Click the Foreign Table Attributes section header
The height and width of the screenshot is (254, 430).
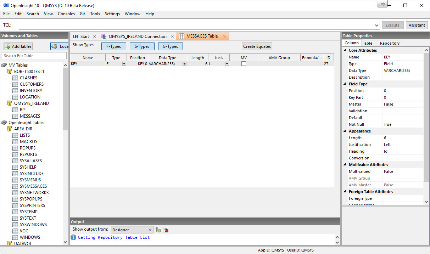[371, 192]
